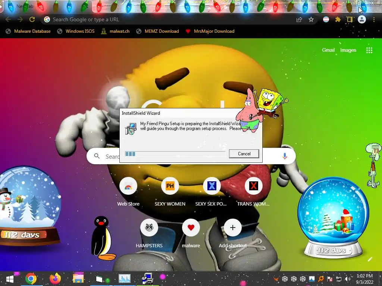Open the Malware Database bookmark
The width and height of the screenshot is (382, 286).
[x=28, y=31]
